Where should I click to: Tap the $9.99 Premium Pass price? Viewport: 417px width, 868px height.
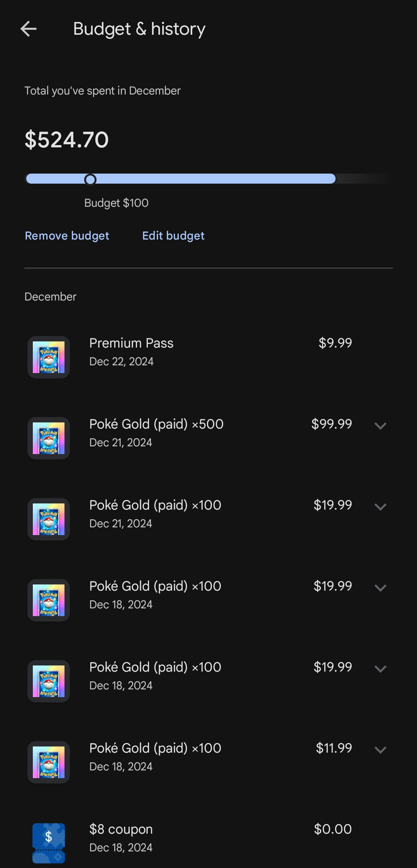point(335,343)
